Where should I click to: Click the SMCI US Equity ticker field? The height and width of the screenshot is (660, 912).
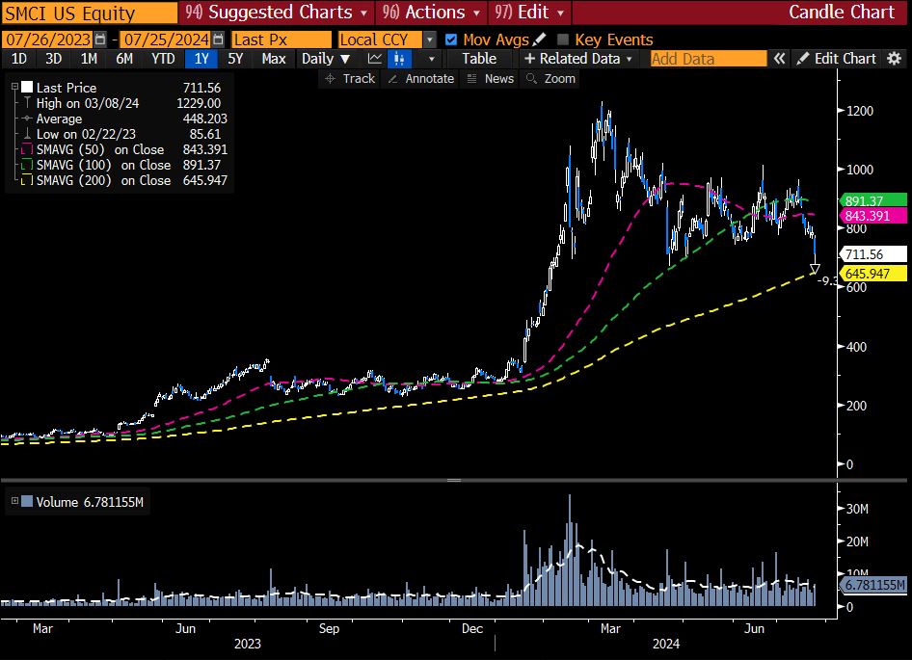click(x=90, y=13)
